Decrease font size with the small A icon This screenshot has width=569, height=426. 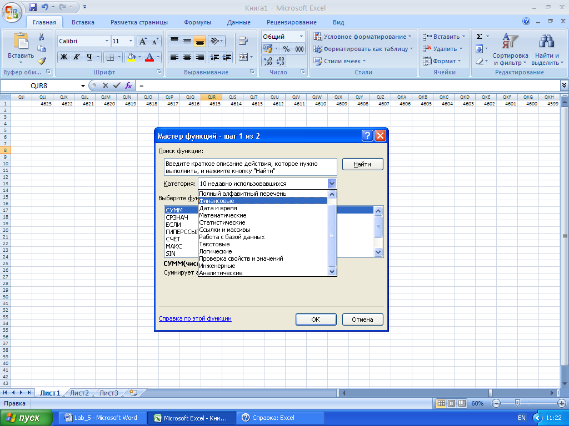155,41
